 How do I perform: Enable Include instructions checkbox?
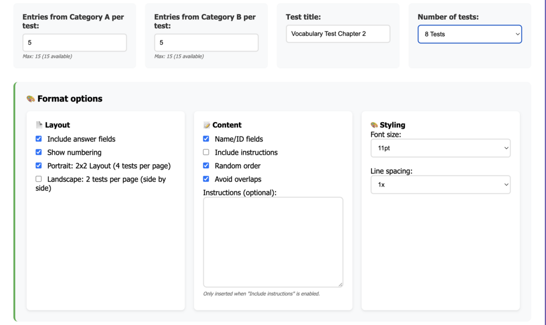pos(206,152)
